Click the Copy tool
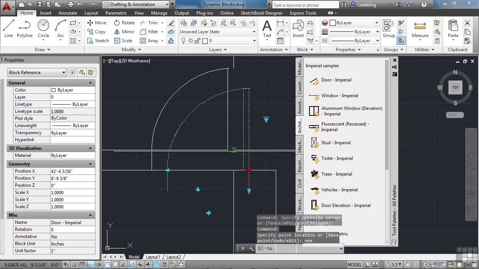The image size is (479, 269). click(97, 32)
